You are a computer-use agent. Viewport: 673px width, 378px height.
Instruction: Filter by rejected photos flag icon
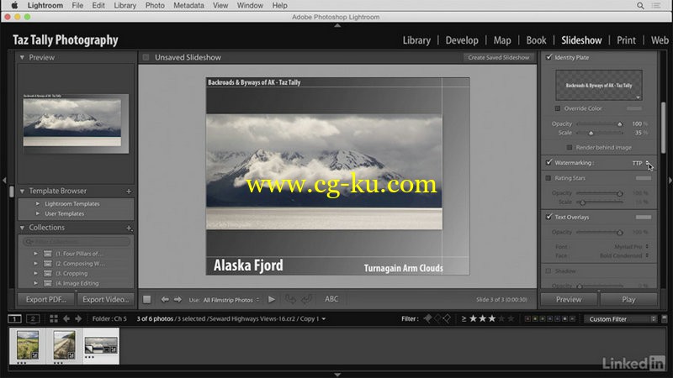(x=447, y=318)
